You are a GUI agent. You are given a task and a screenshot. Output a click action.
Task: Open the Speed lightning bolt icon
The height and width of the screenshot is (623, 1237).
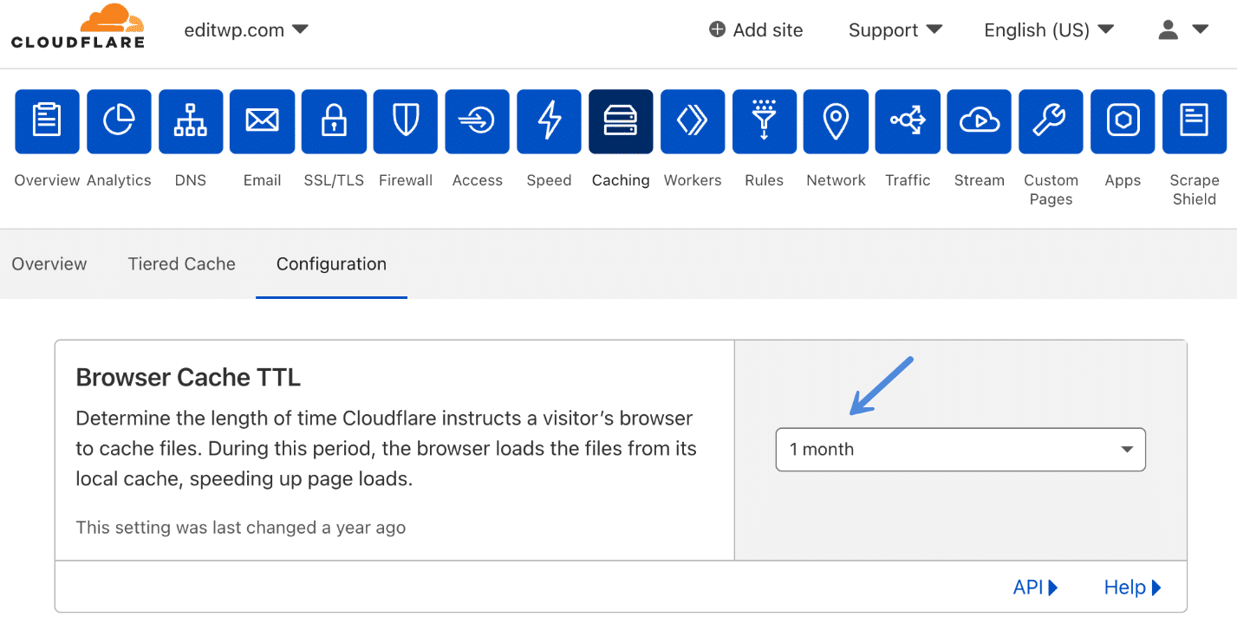(x=549, y=122)
